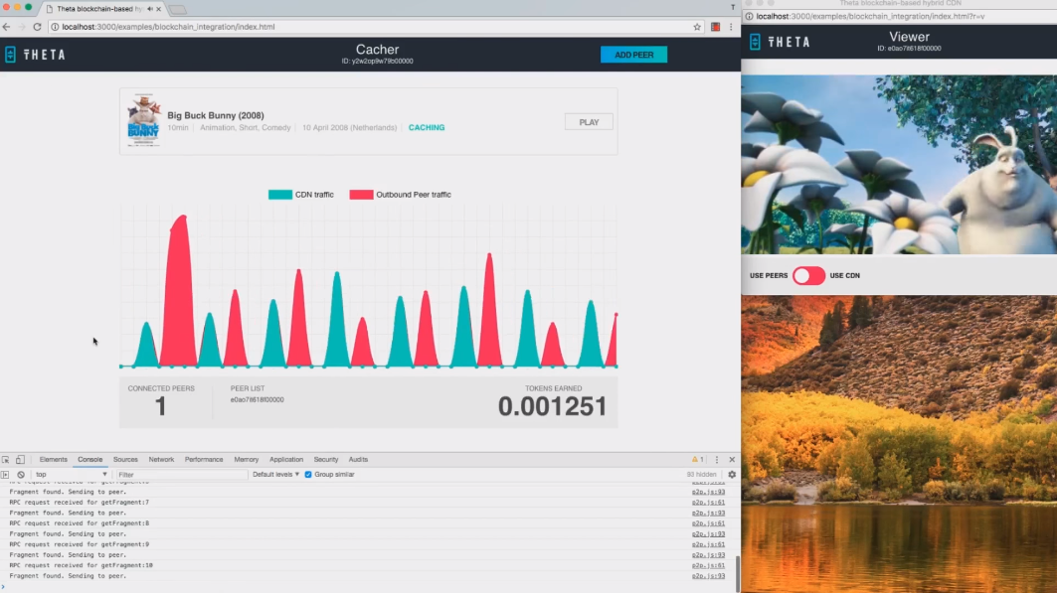
Task: Close the DevTools panel
Action: [x=732, y=460]
